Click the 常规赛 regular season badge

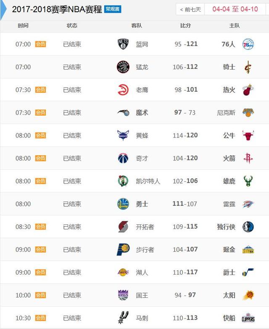[x=113, y=9]
